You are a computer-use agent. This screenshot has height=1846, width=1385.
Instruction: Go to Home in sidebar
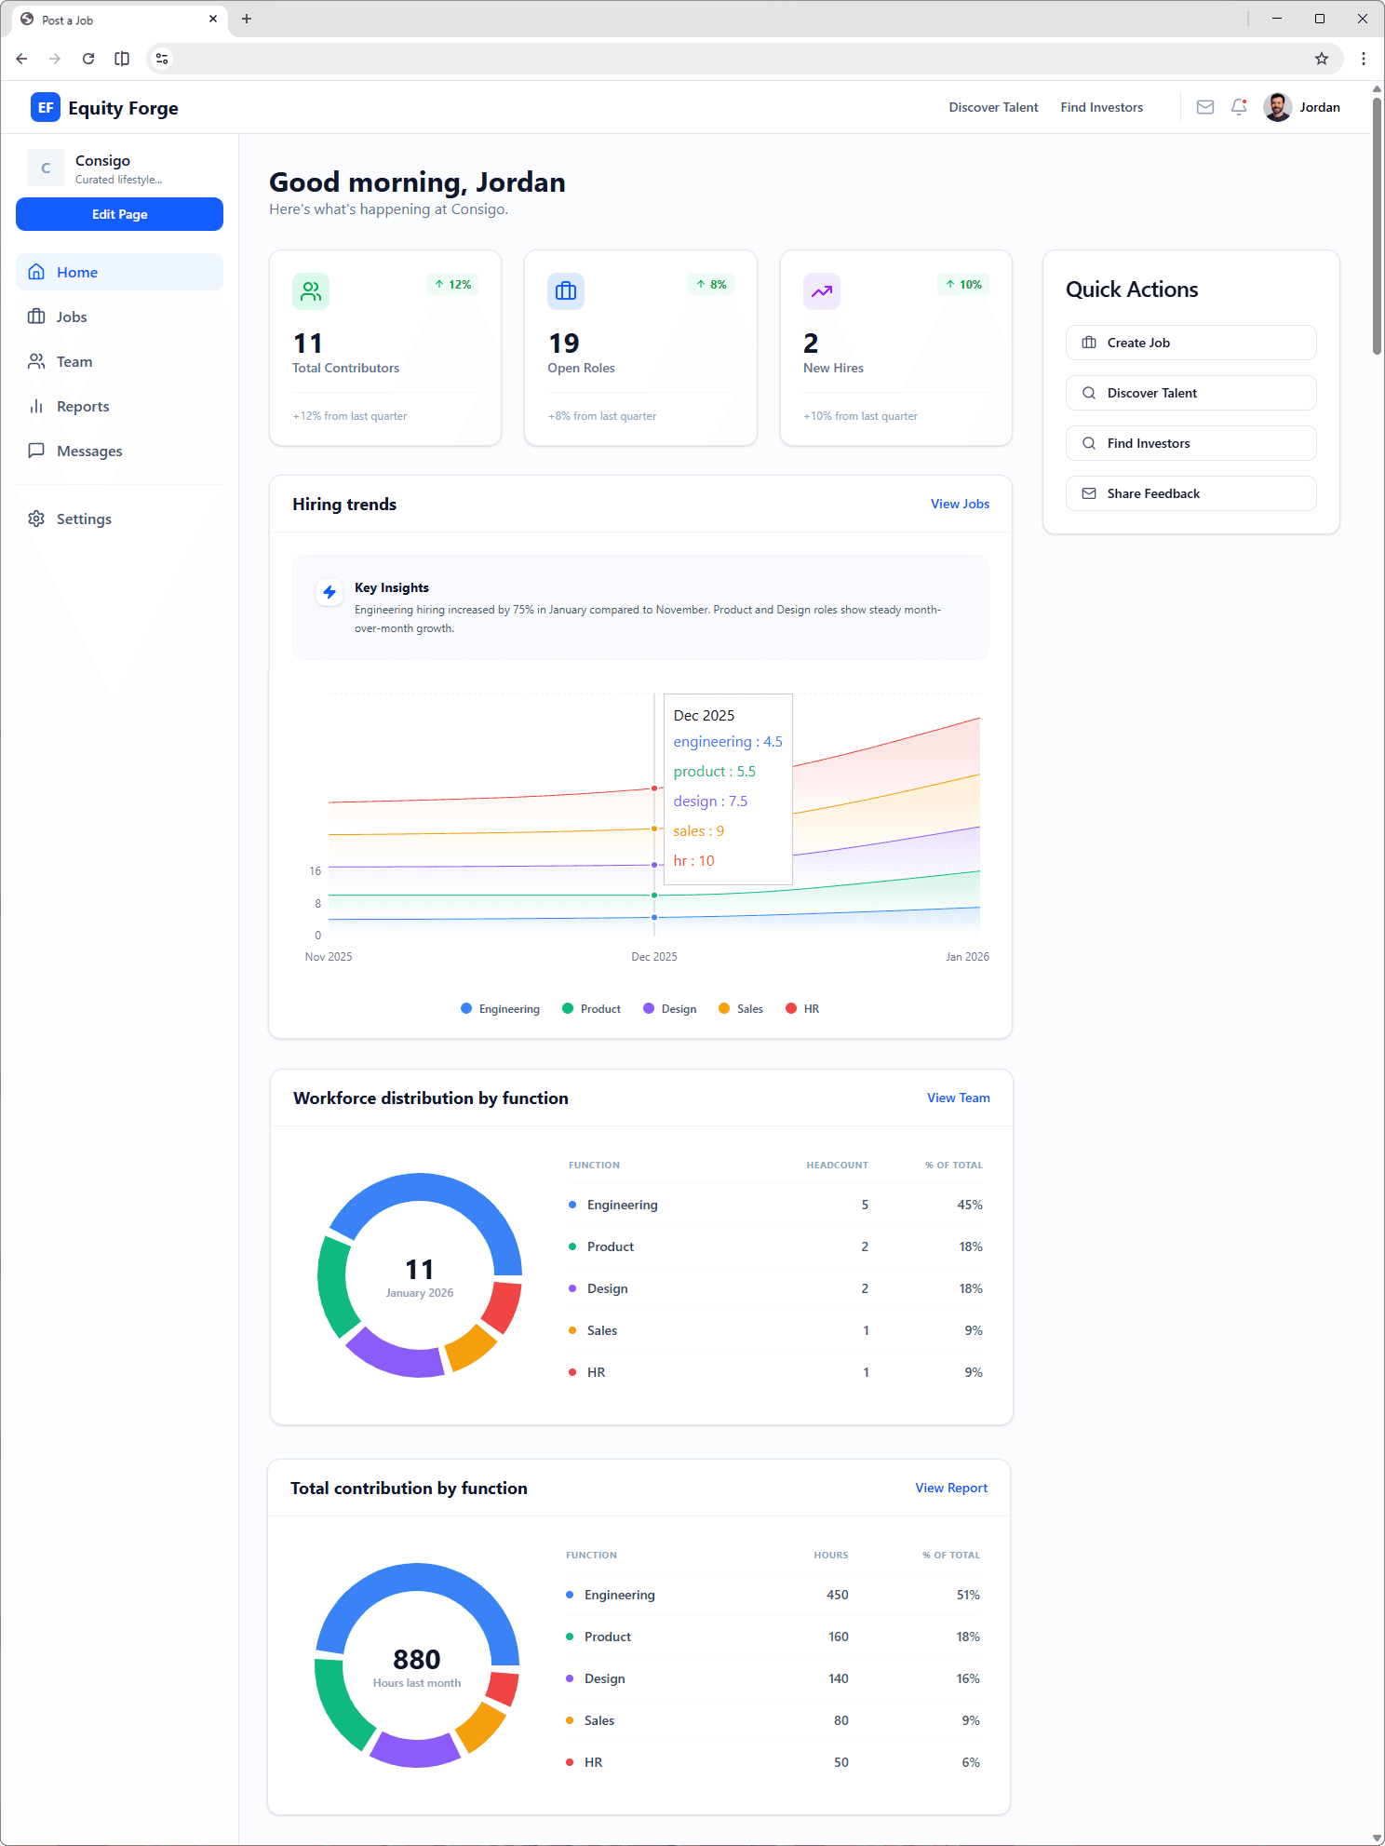119,272
